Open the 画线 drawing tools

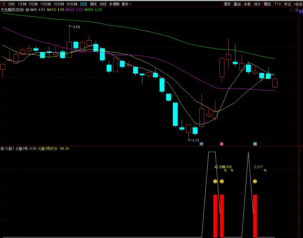268,4
